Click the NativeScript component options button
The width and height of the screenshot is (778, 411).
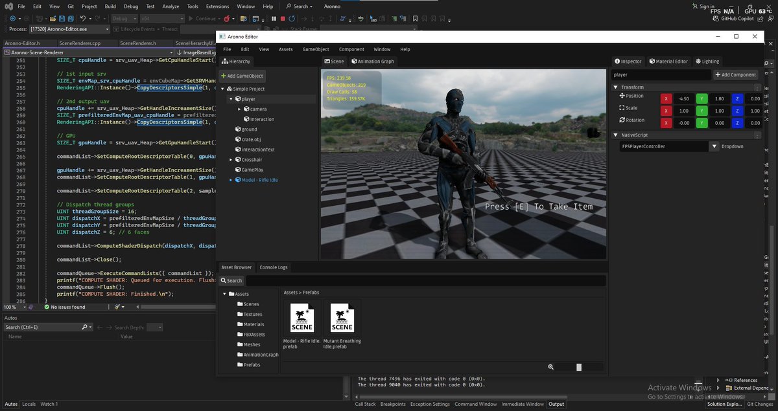coord(757,135)
